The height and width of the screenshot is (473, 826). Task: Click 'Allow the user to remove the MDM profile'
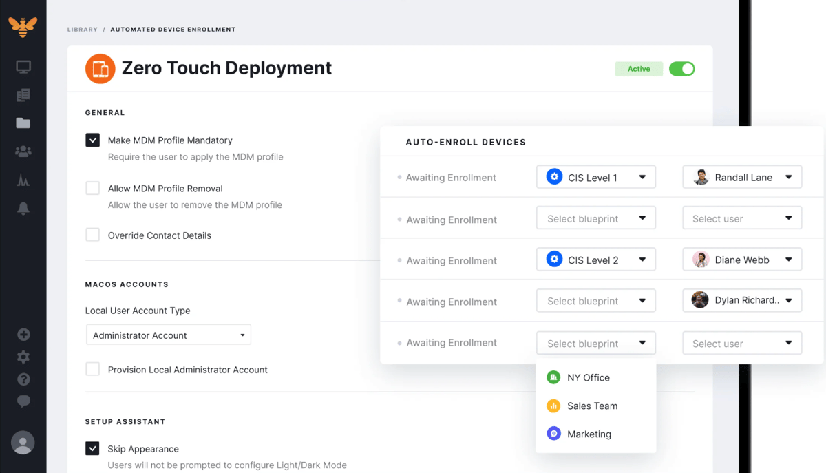(x=195, y=204)
